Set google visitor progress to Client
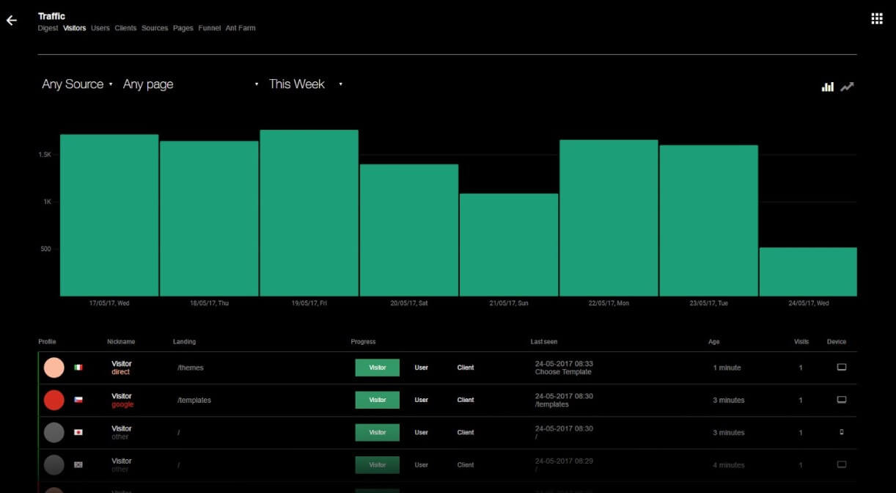The image size is (896, 493). (x=465, y=400)
